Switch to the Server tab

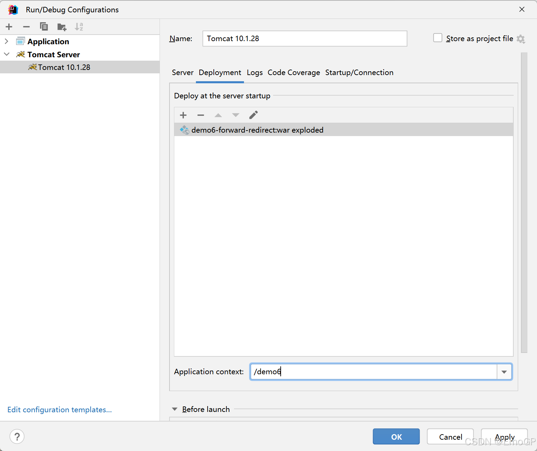point(183,73)
